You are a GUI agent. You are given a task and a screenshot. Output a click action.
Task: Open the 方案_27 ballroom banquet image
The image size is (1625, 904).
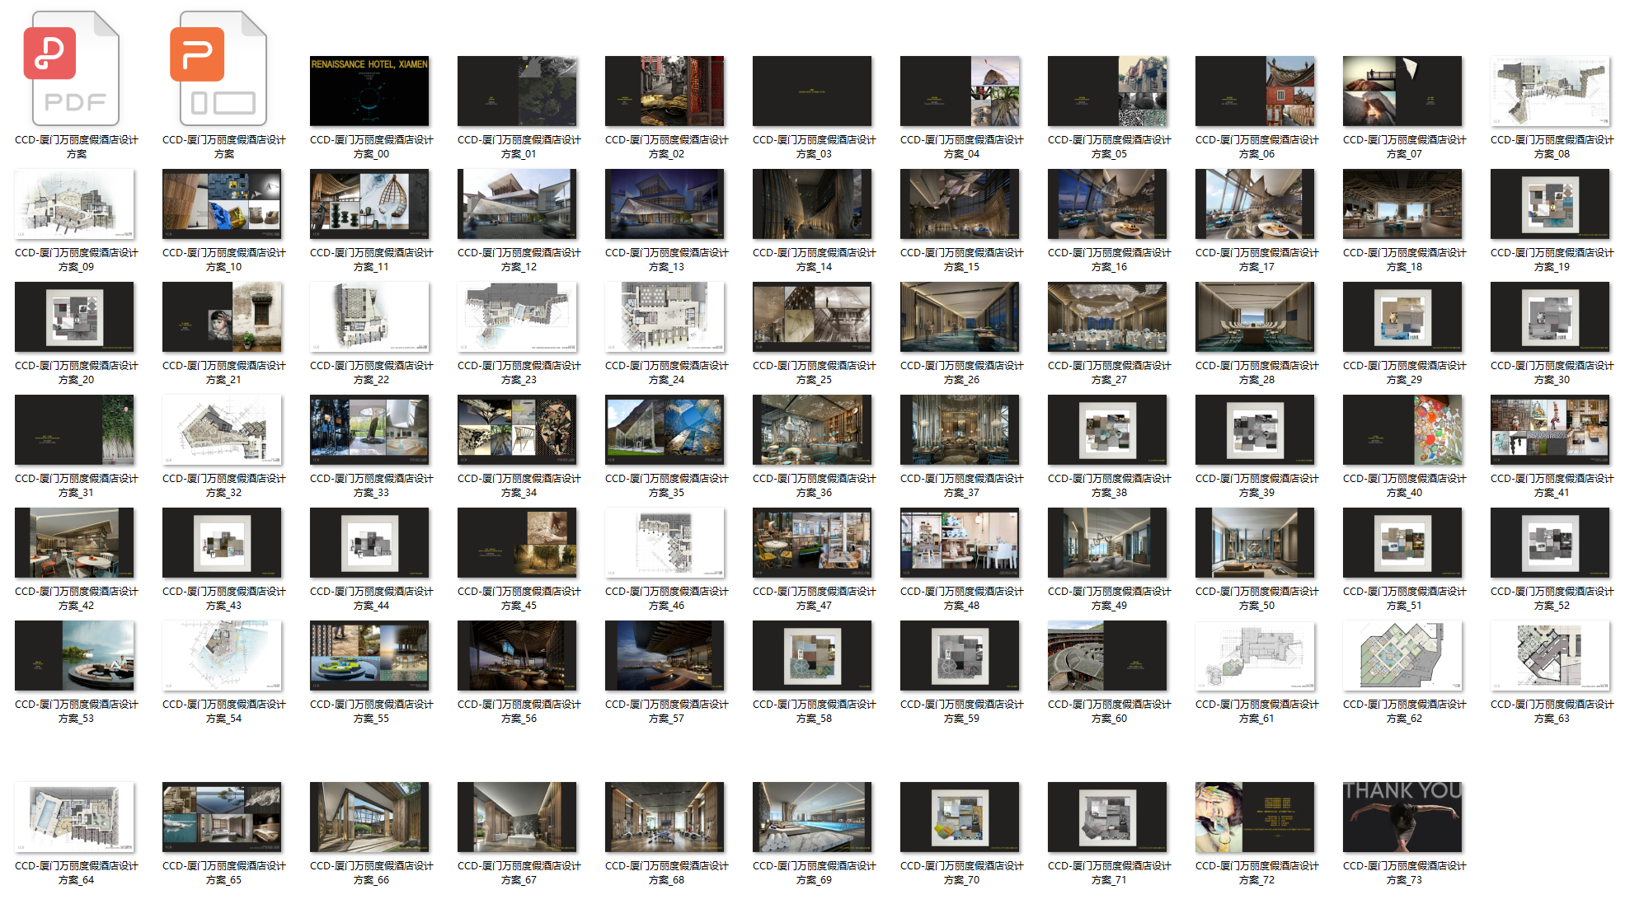point(1107,316)
